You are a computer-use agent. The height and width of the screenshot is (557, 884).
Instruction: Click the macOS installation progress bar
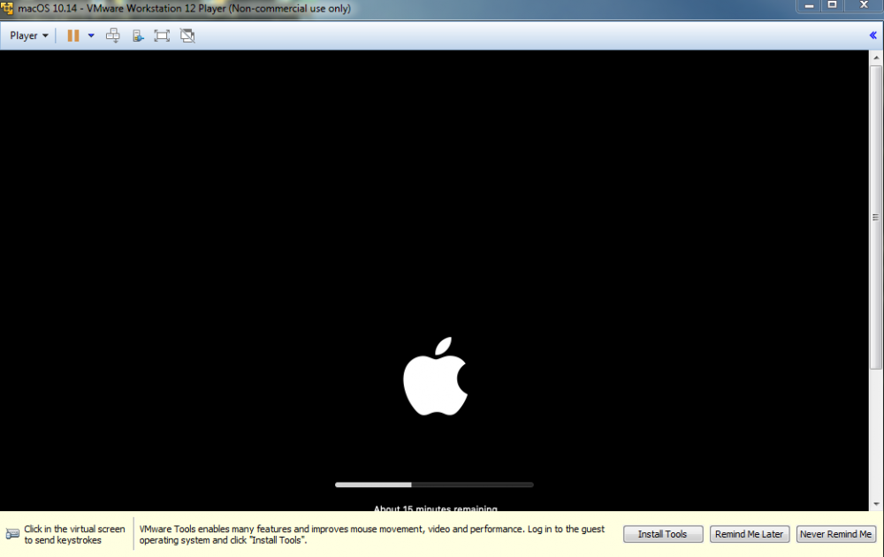(434, 485)
